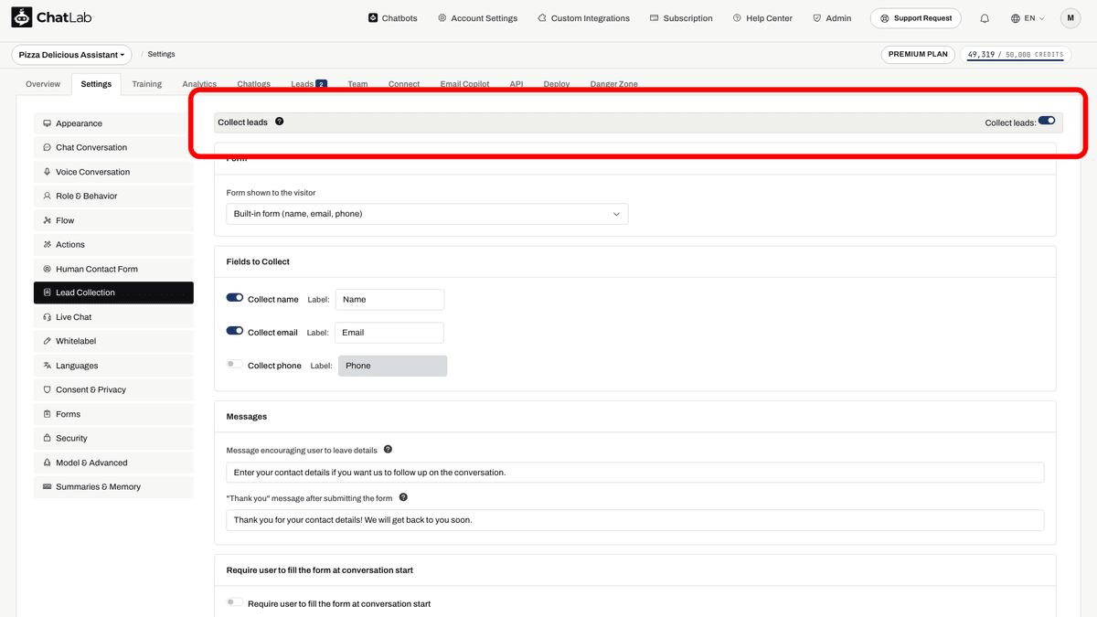Enable Require user to fill the form toggle

tap(235, 602)
